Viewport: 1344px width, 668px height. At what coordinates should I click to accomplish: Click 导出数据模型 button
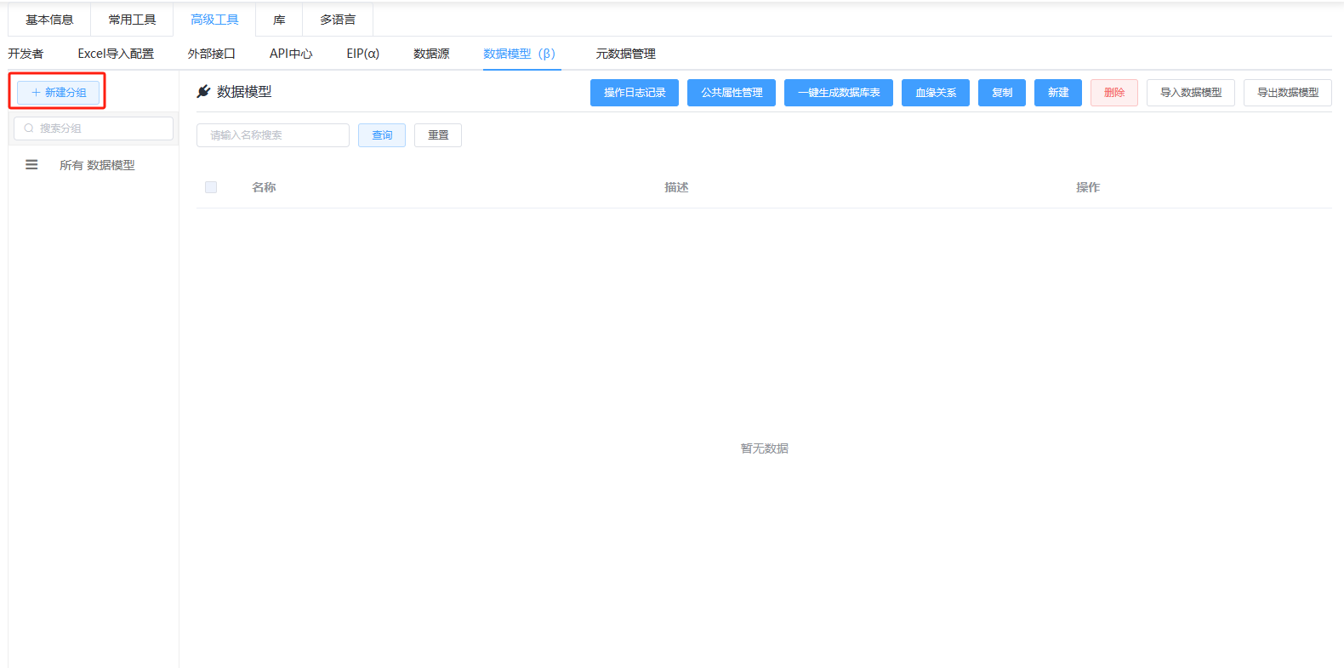pos(1288,93)
